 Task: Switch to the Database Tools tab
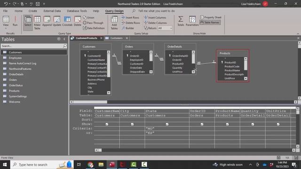tap(77, 11)
